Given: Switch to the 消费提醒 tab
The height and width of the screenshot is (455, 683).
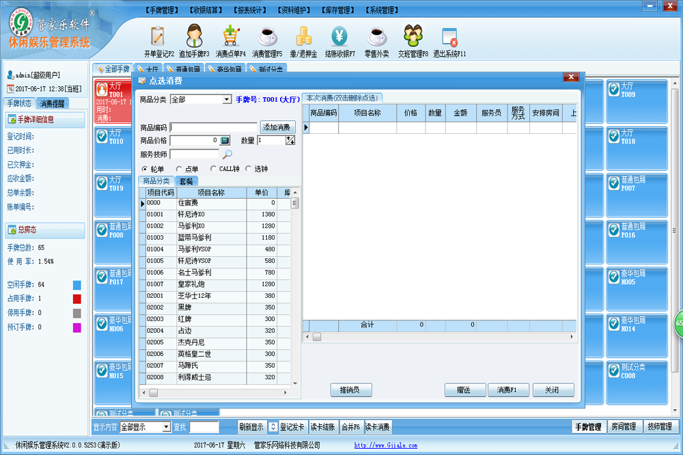Looking at the screenshot, I should pyautogui.click(x=53, y=103).
